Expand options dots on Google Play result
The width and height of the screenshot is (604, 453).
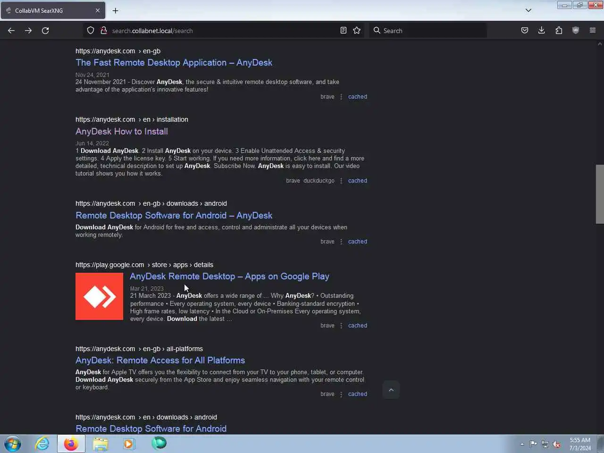click(x=341, y=326)
